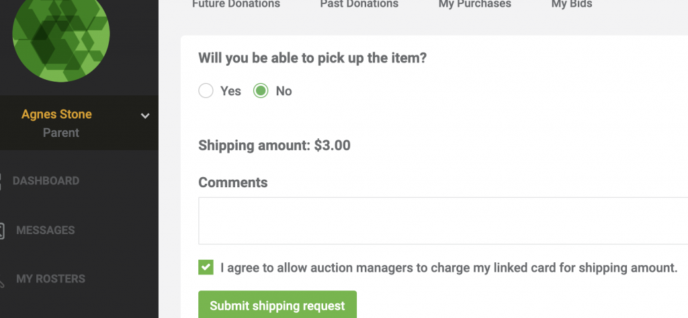Screen dimensions: 688x318
Task: Uncheck the shipping charge agreement checkbox
Action: [206, 267]
